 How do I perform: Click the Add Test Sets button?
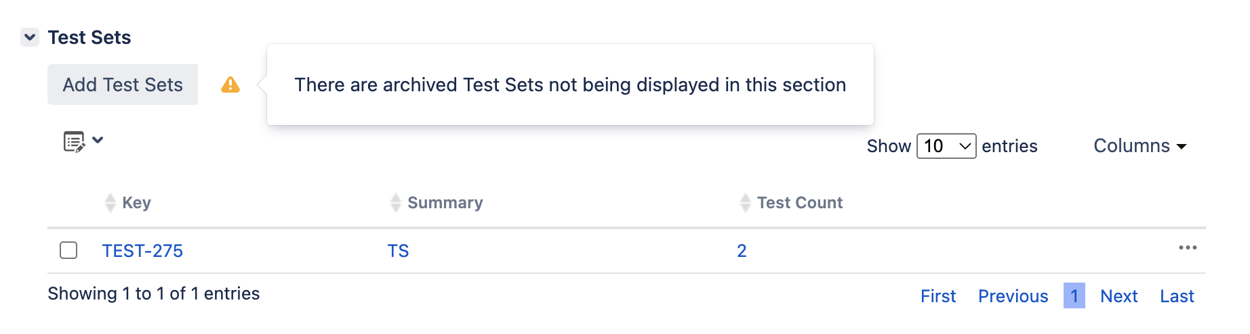pyautogui.click(x=123, y=85)
